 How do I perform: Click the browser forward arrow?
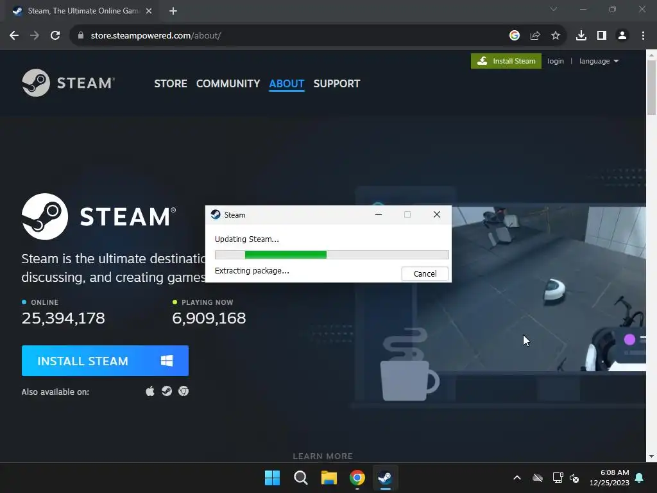coord(35,36)
